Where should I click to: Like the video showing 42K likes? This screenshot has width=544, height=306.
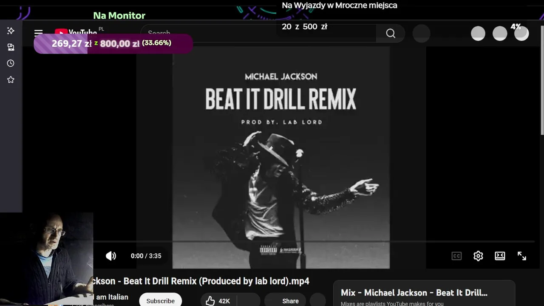click(218, 300)
